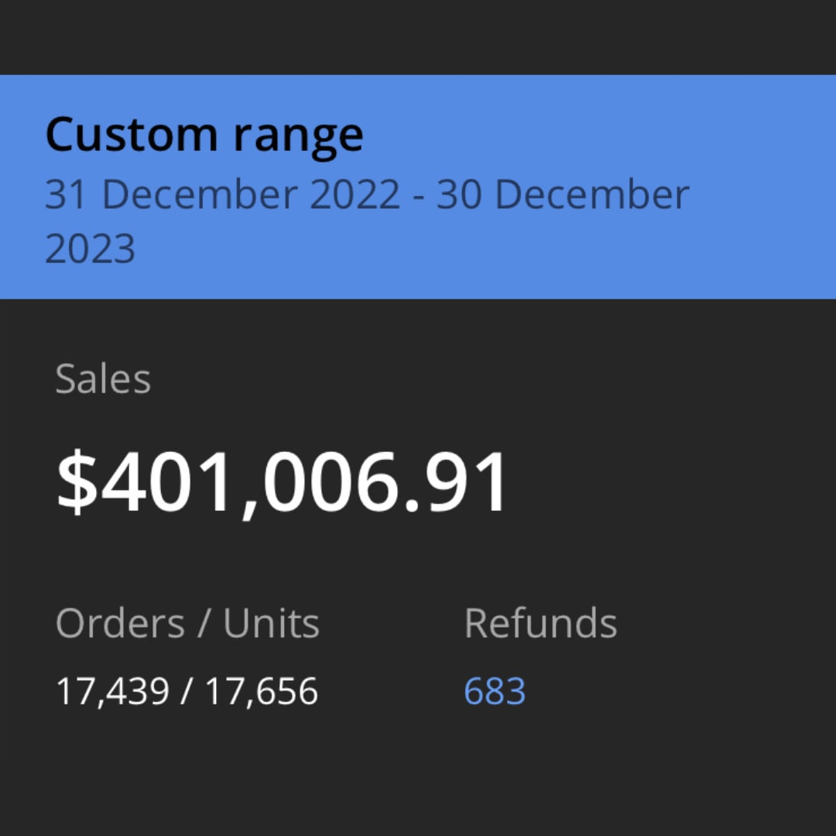Click the Custom range heading

point(204,135)
